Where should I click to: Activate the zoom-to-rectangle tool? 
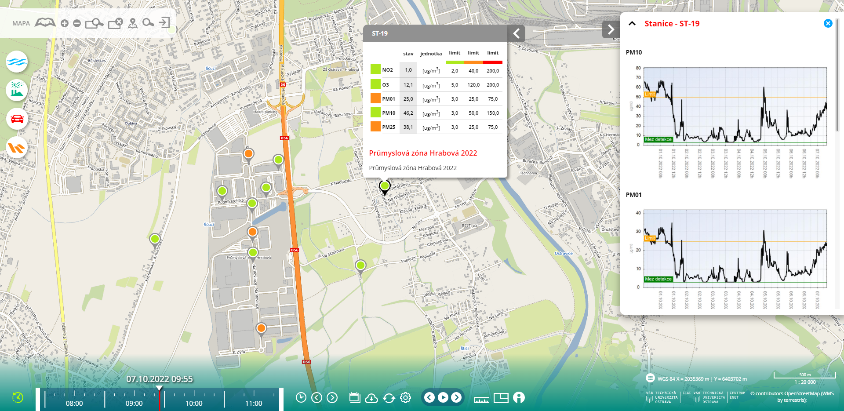click(x=94, y=23)
